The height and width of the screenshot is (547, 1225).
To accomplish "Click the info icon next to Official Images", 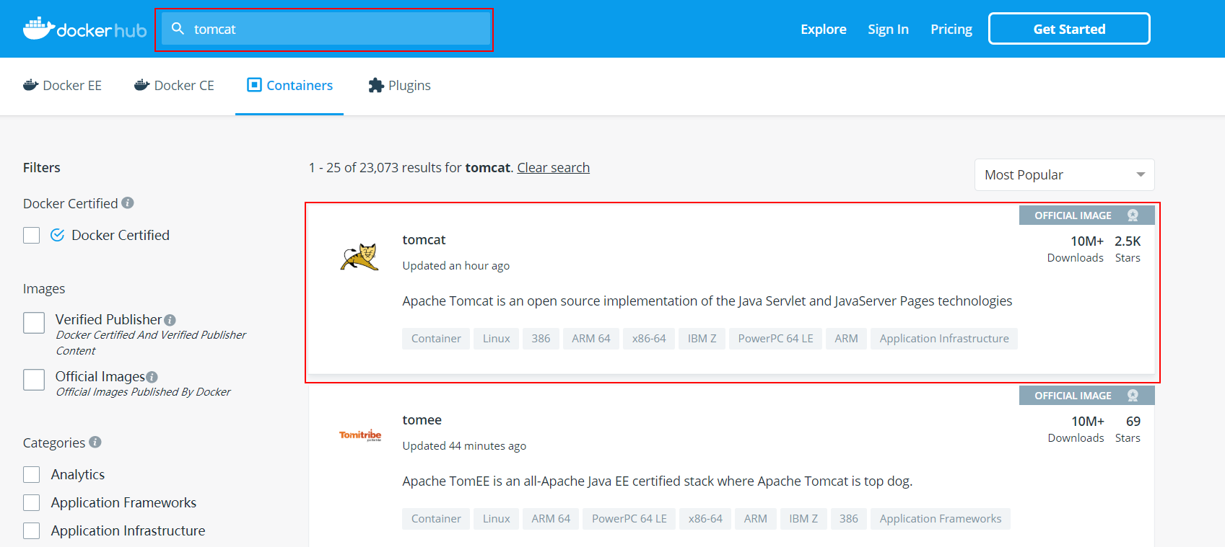I will tap(152, 377).
